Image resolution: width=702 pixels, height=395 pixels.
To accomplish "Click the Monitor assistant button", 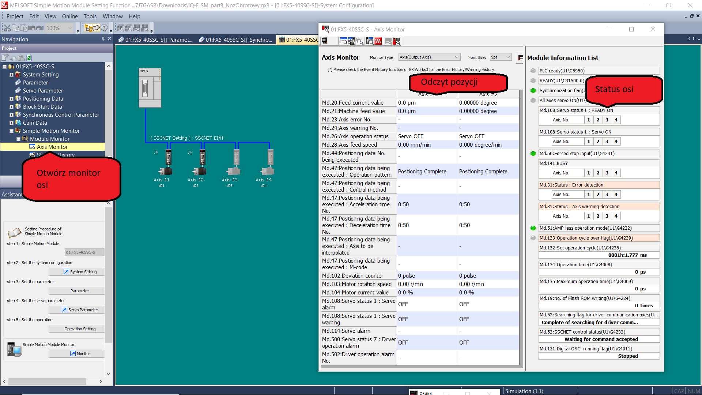I will (76, 354).
